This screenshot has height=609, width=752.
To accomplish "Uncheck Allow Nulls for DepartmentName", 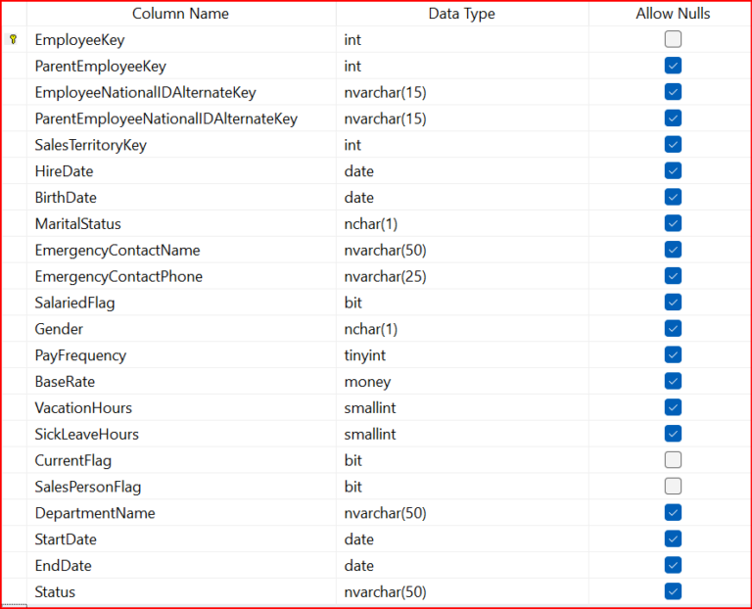I will 673,513.
